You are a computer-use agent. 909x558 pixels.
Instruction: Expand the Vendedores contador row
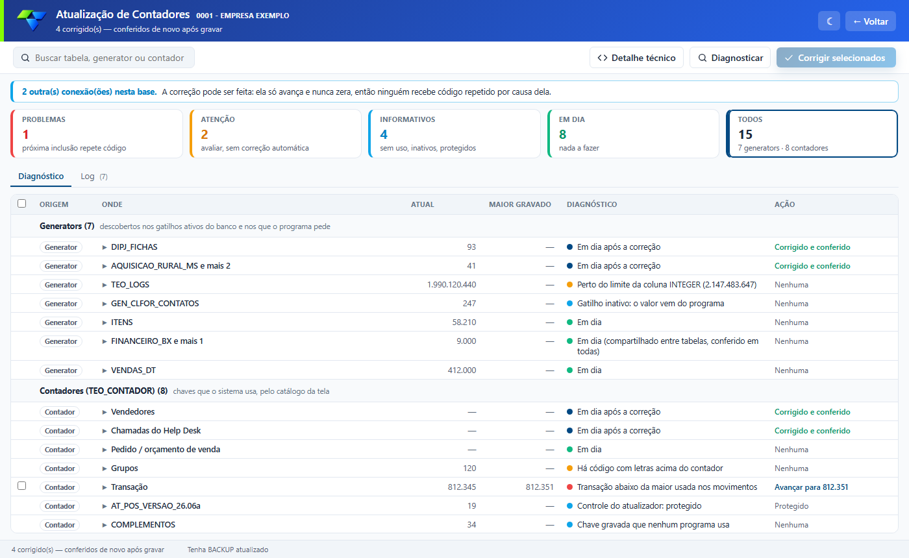coord(105,412)
